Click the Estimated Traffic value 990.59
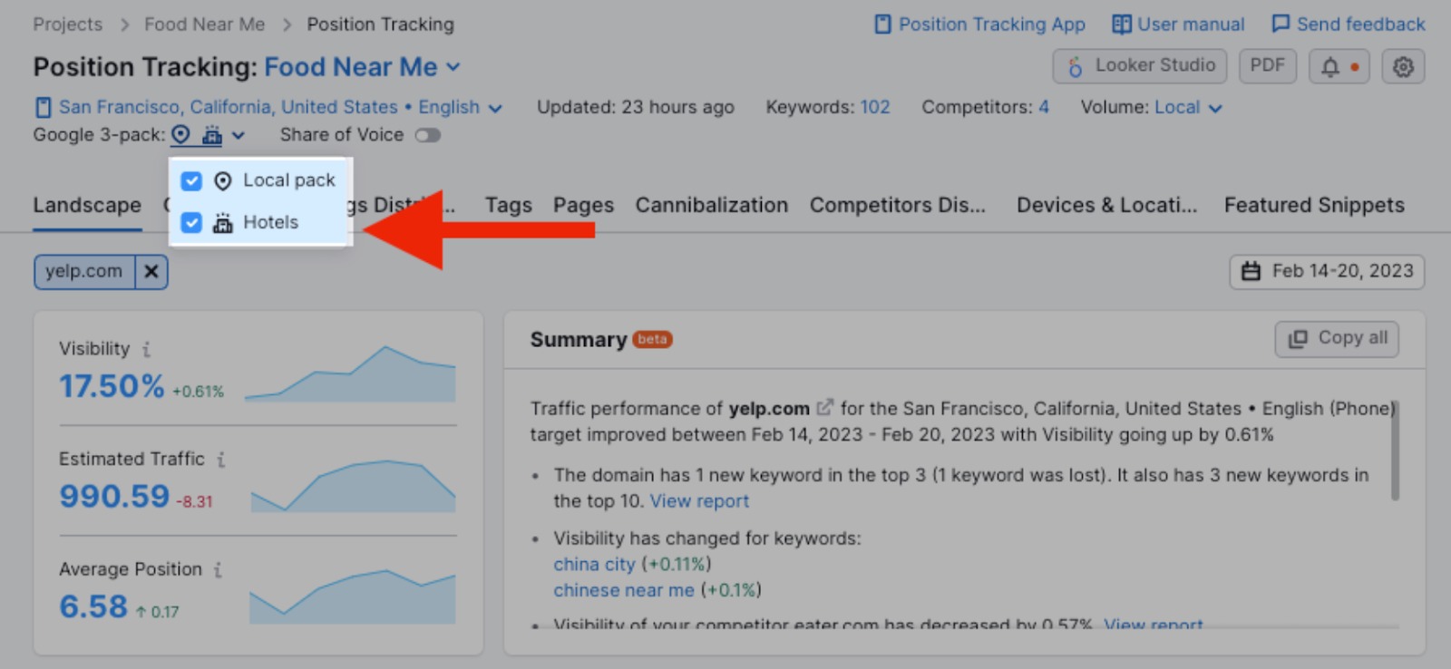 click(114, 497)
